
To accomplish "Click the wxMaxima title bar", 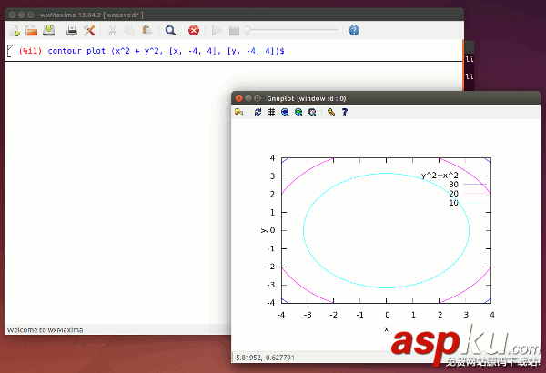I will (234, 15).
